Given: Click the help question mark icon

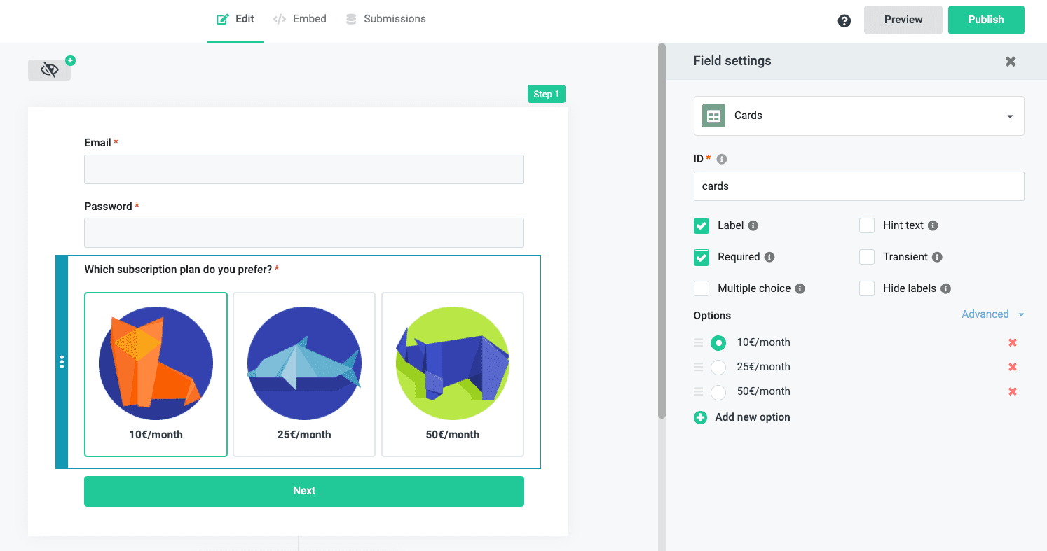Looking at the screenshot, I should click(844, 21).
